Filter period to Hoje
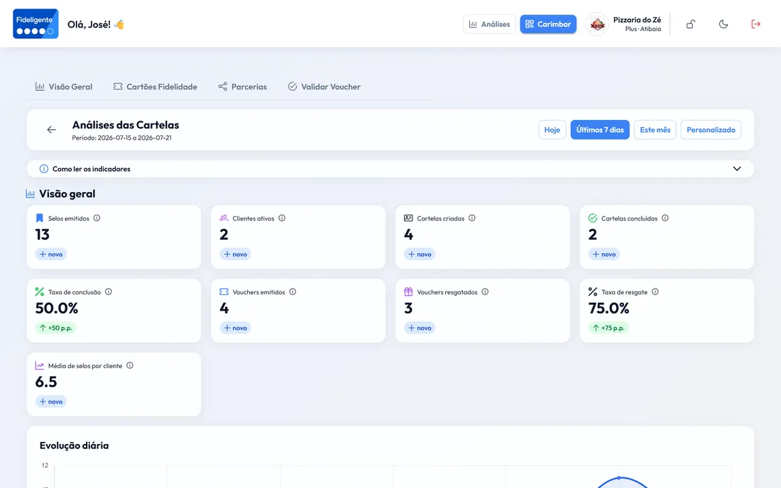This screenshot has height=488, width=781. point(552,130)
